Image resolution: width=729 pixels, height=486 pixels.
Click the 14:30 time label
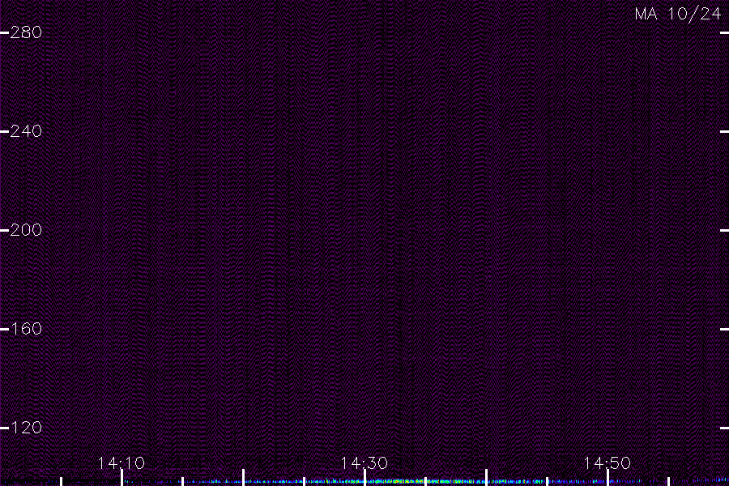tap(364, 463)
